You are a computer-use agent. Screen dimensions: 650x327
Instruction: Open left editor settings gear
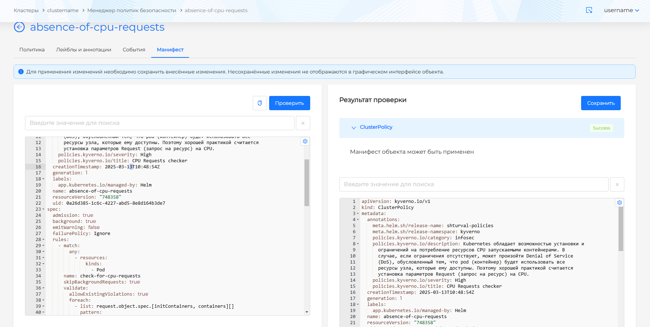tap(305, 141)
